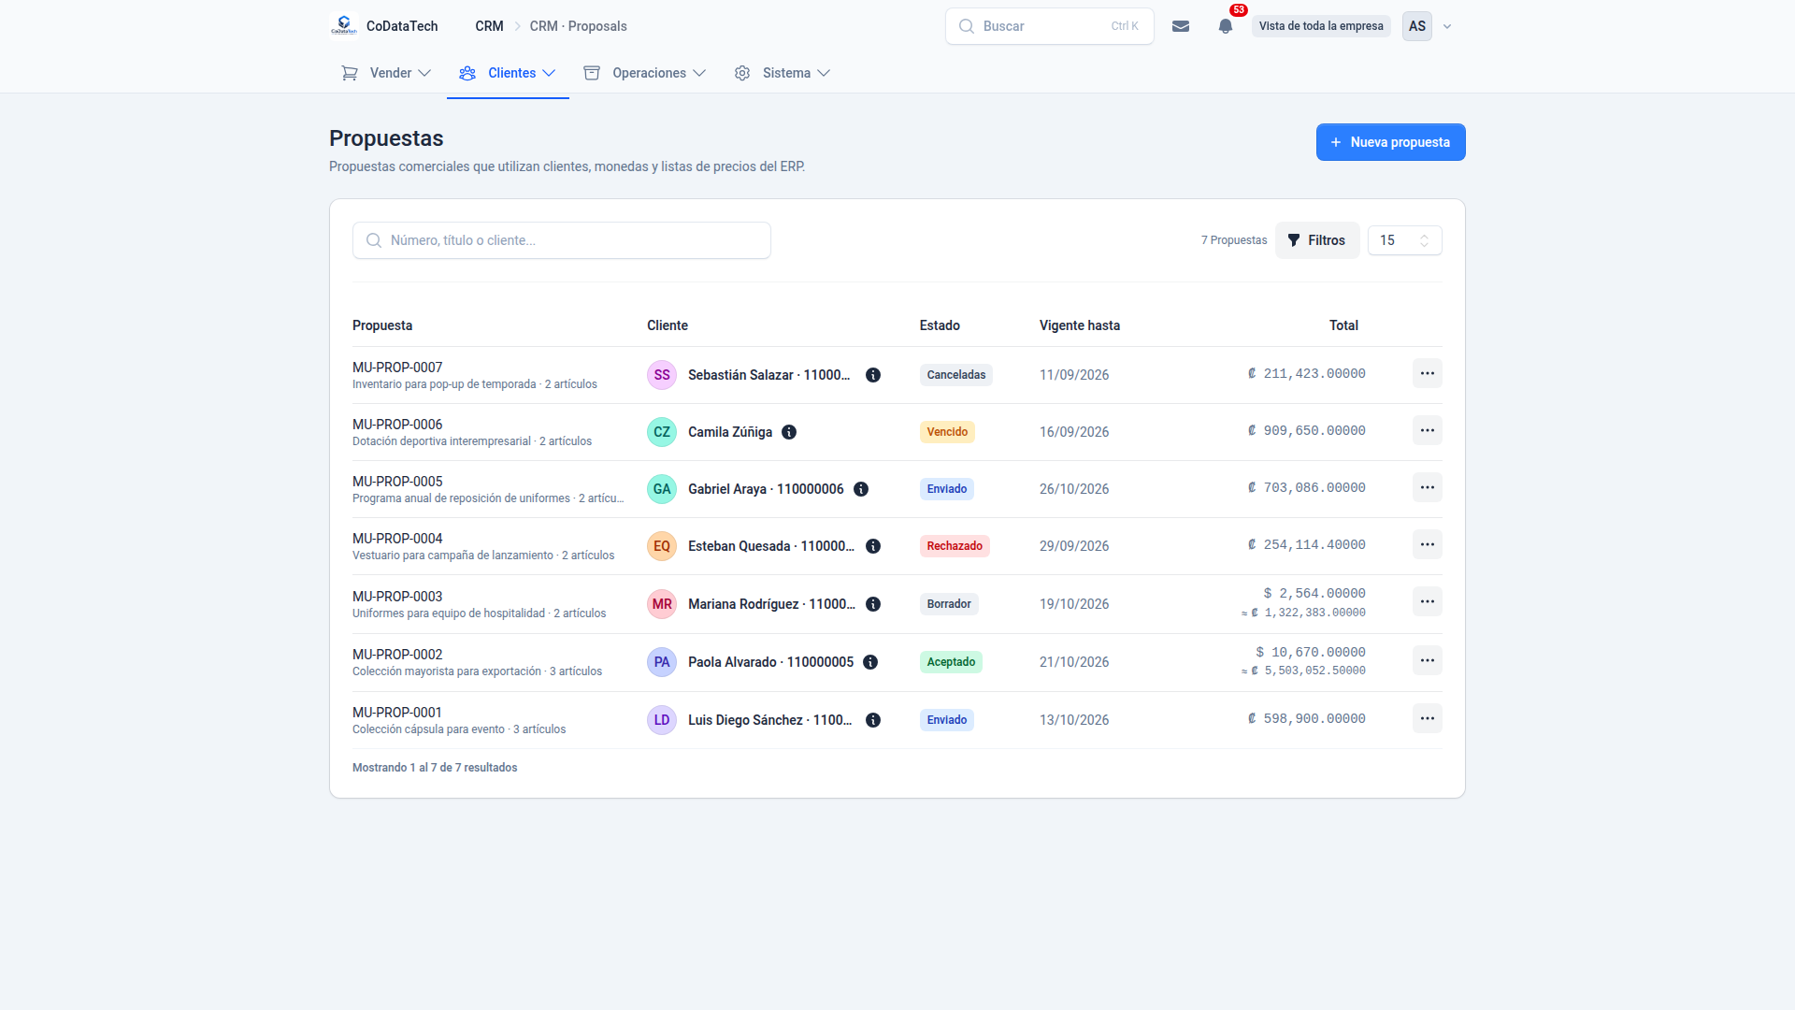Viewport: 1795px width, 1010px height.
Task: Click info icon beside Esteban Quesada
Action: point(873,546)
